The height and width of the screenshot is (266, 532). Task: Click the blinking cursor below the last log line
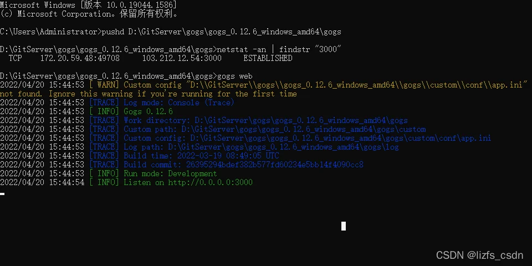coord(2,194)
